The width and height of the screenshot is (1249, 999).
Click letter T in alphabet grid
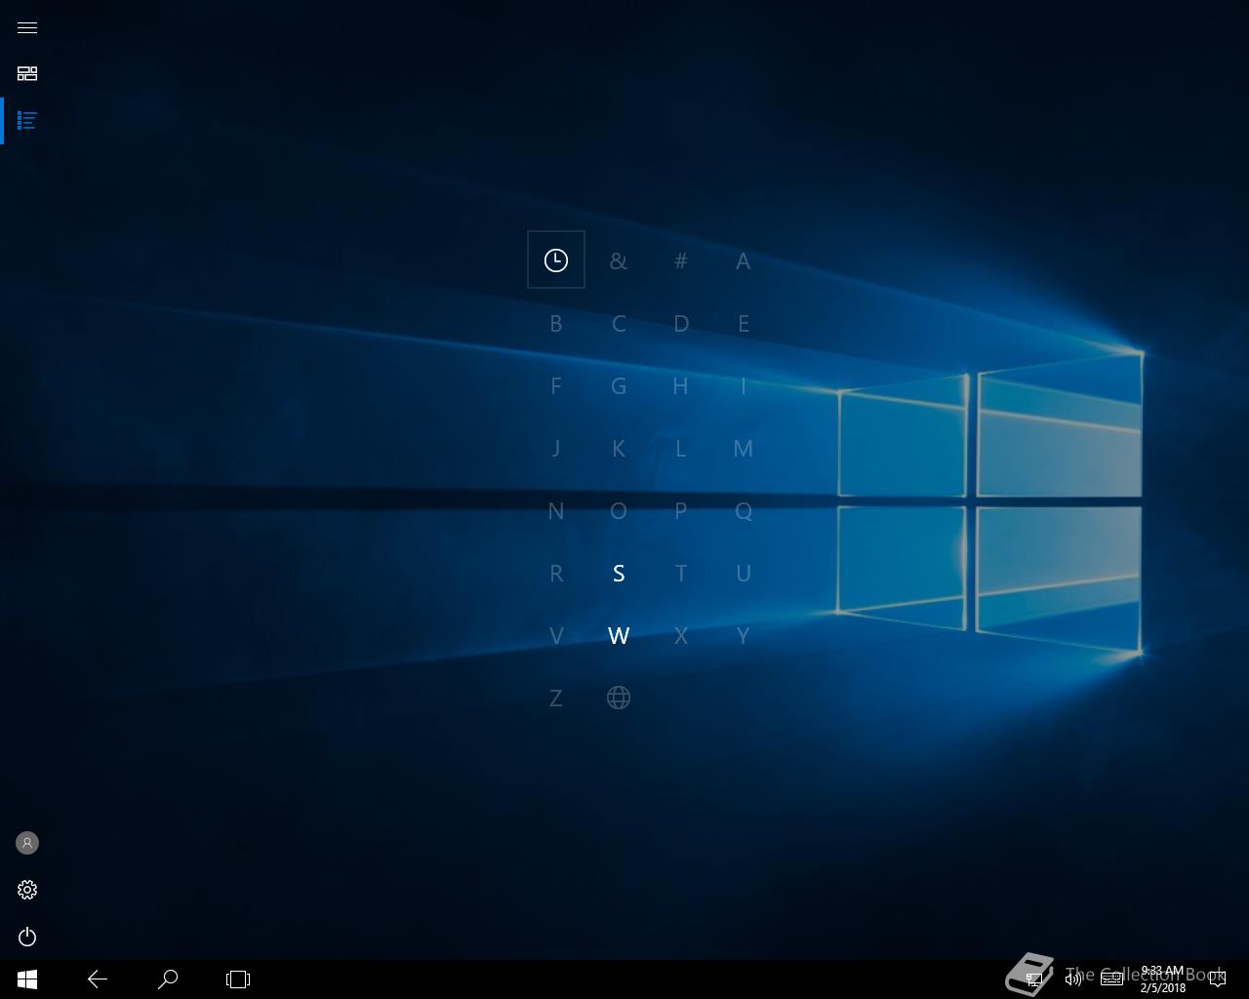(681, 574)
